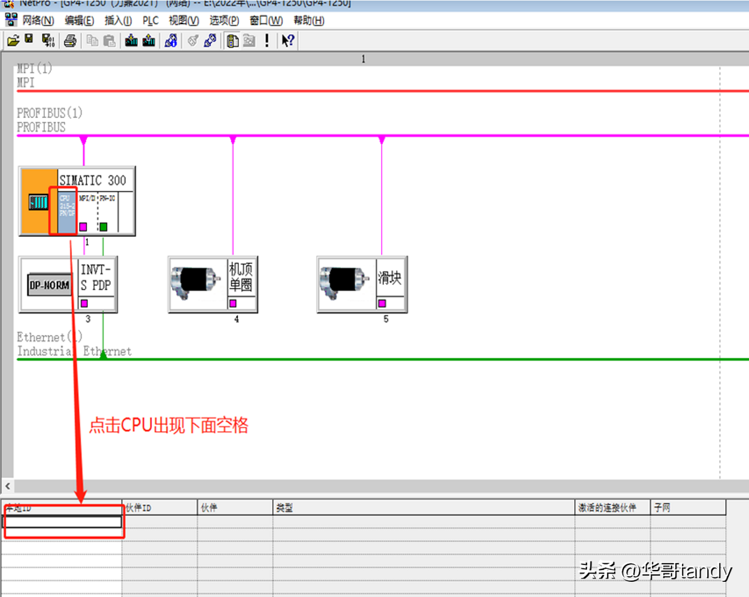The width and height of the screenshot is (749, 597).
Task: Select the SIMATIC 300 station rack icon
Action: (x=38, y=202)
